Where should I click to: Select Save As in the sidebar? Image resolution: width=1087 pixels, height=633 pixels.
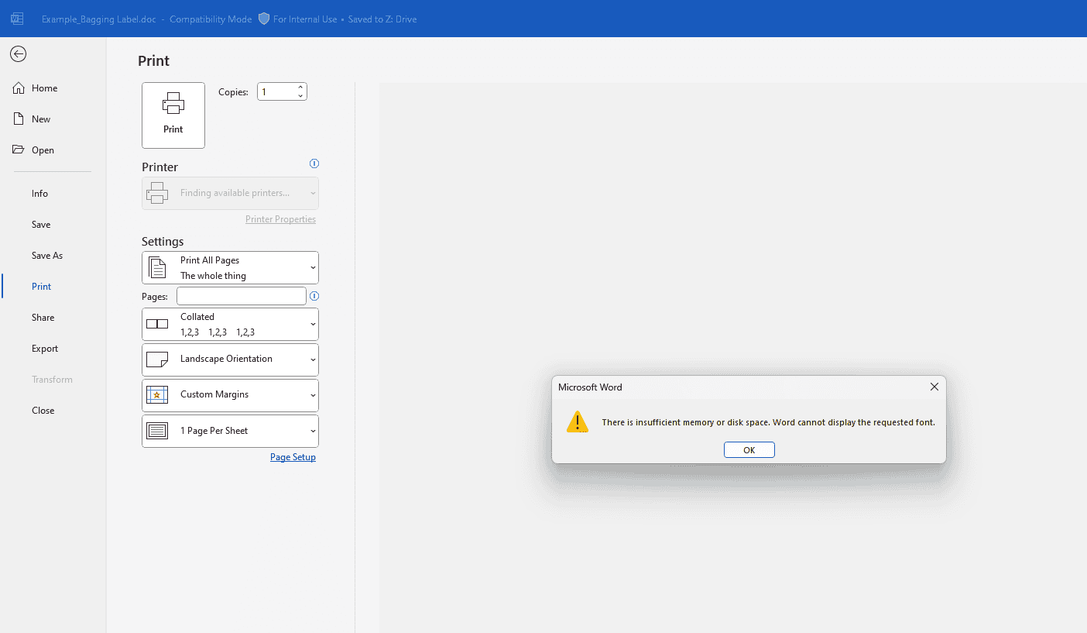point(47,256)
